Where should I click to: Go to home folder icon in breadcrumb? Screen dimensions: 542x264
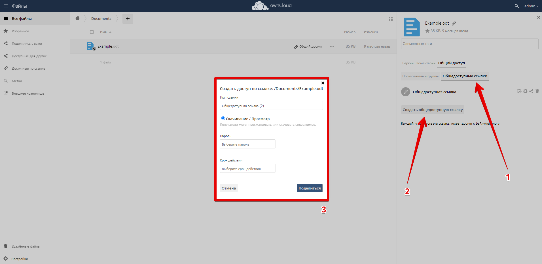point(77,18)
